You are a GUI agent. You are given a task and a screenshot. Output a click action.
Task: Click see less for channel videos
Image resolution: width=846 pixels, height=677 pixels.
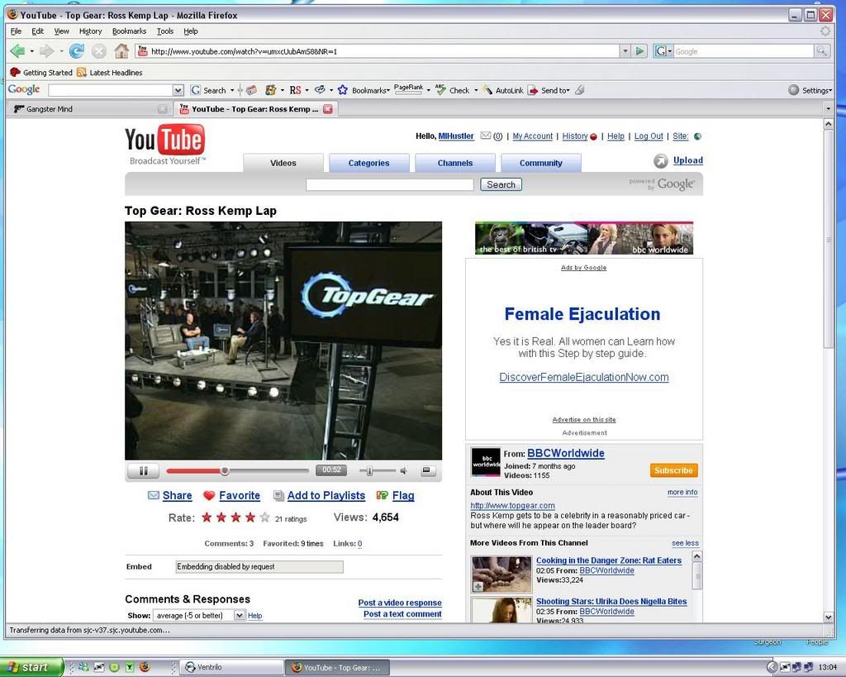[x=685, y=543]
